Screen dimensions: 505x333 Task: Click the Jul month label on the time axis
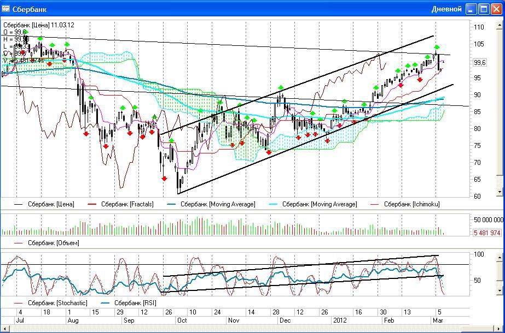pyautogui.click(x=20, y=320)
